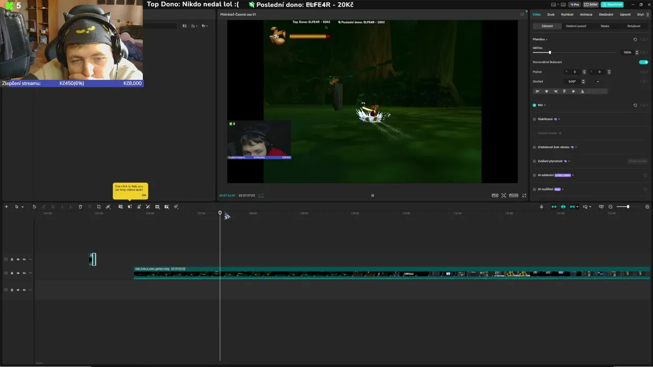Enable the AI rozšíření checkbox
This screenshot has width=653, height=367.
pos(534,189)
